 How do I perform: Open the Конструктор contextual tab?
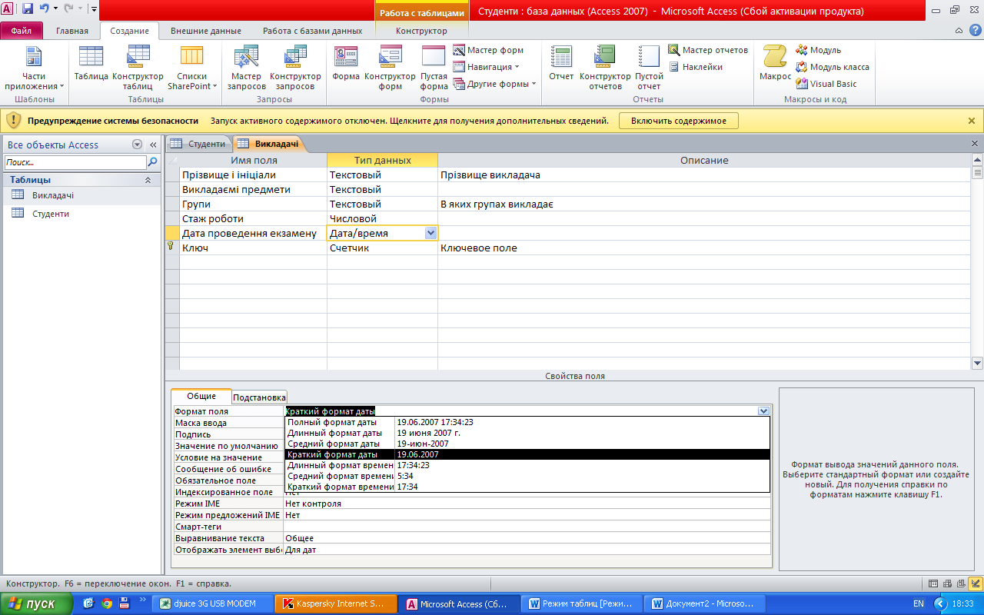click(421, 31)
